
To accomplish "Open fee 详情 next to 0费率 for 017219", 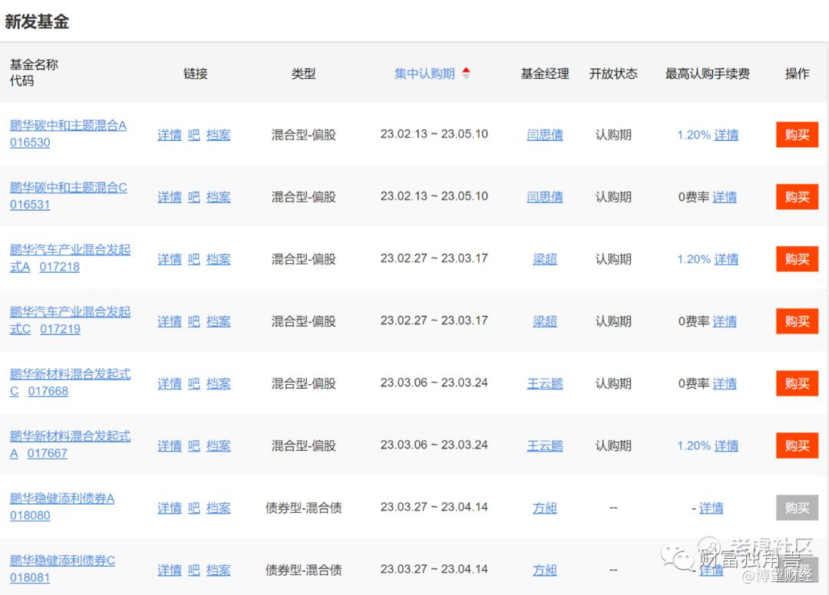I will coord(725,321).
